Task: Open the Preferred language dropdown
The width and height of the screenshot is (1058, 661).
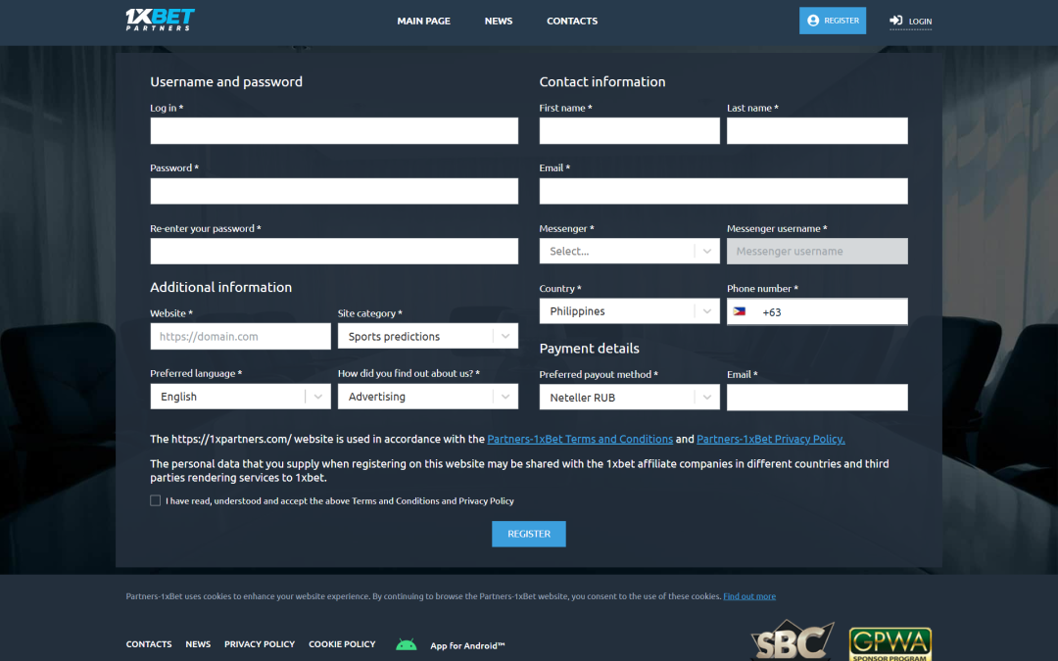Action: point(240,397)
